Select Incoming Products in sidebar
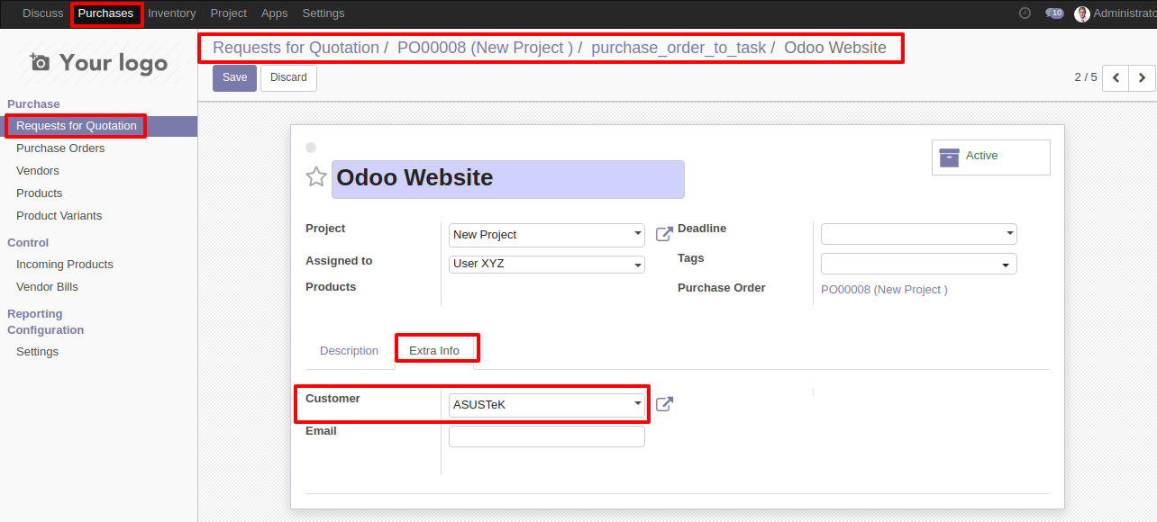This screenshot has height=522, width=1157. tap(65, 265)
